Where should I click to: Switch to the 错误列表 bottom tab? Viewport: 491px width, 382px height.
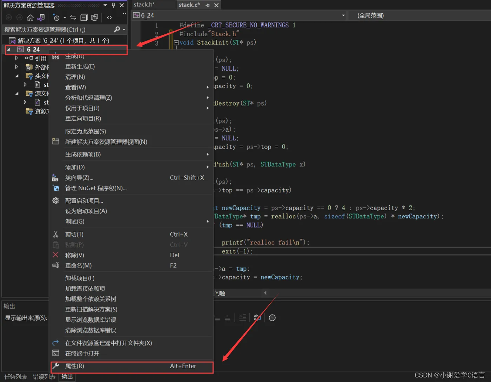pyautogui.click(x=44, y=377)
